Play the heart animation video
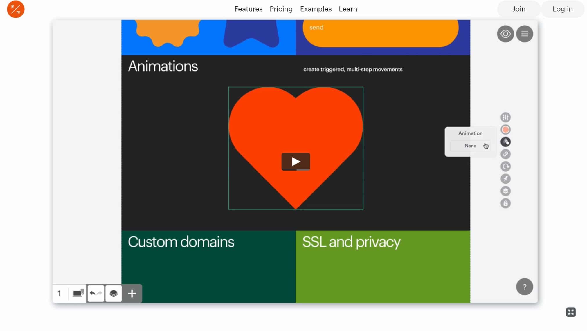The image size is (587, 331). pos(296,162)
